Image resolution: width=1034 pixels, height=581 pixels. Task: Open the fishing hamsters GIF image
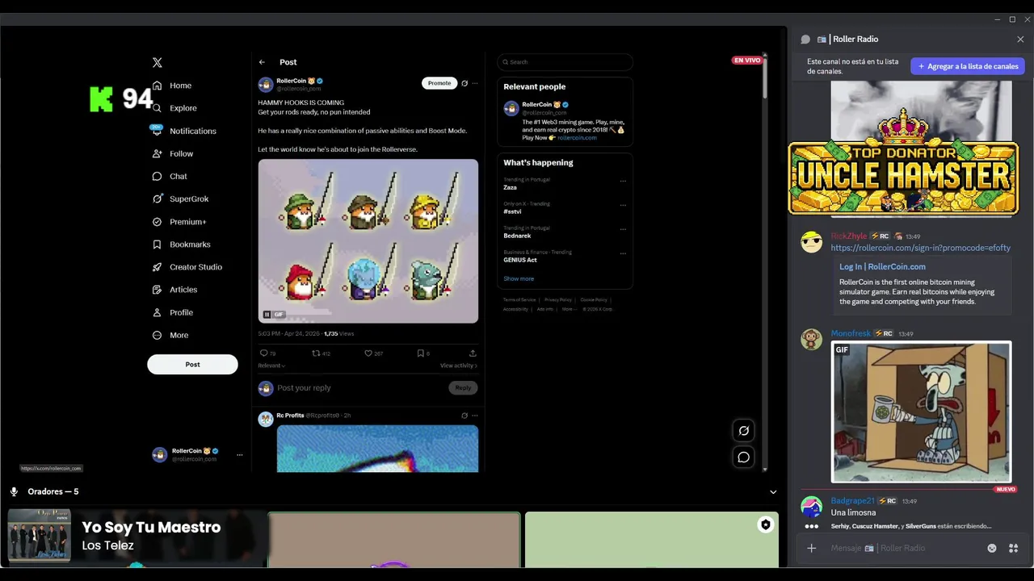click(x=368, y=240)
